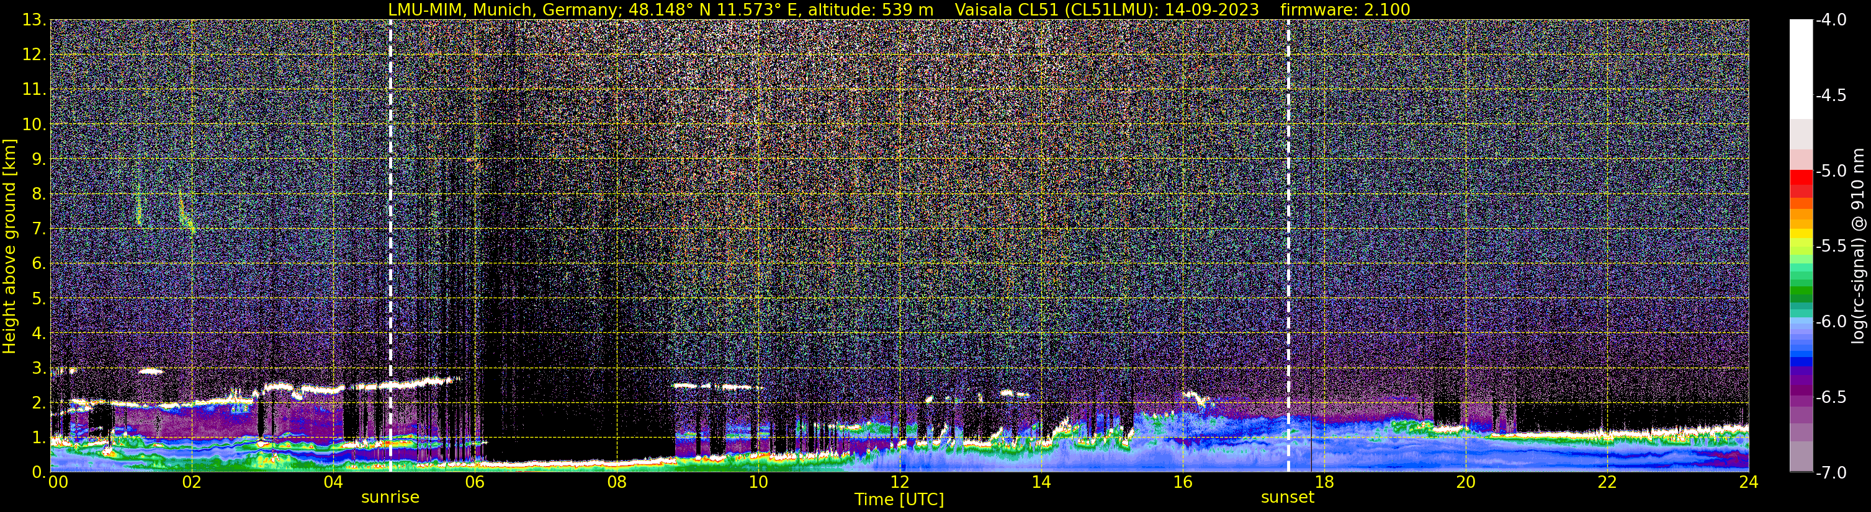The image size is (1871, 512).
Task: Click the '-5.0' colorbar tick label
Action: (x=1831, y=170)
